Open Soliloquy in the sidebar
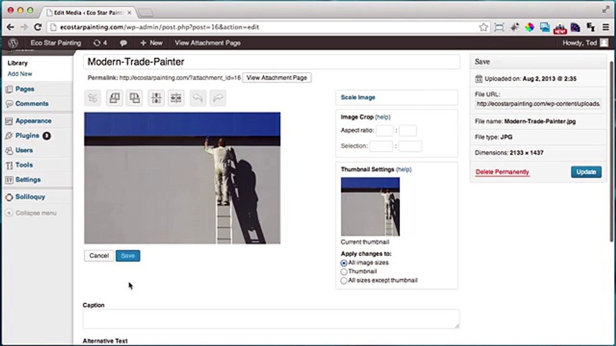Image resolution: width=616 pixels, height=346 pixels. [30, 197]
